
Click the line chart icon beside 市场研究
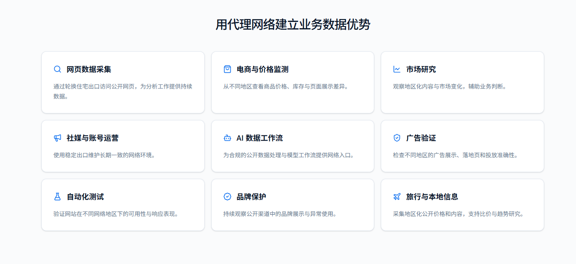click(397, 69)
